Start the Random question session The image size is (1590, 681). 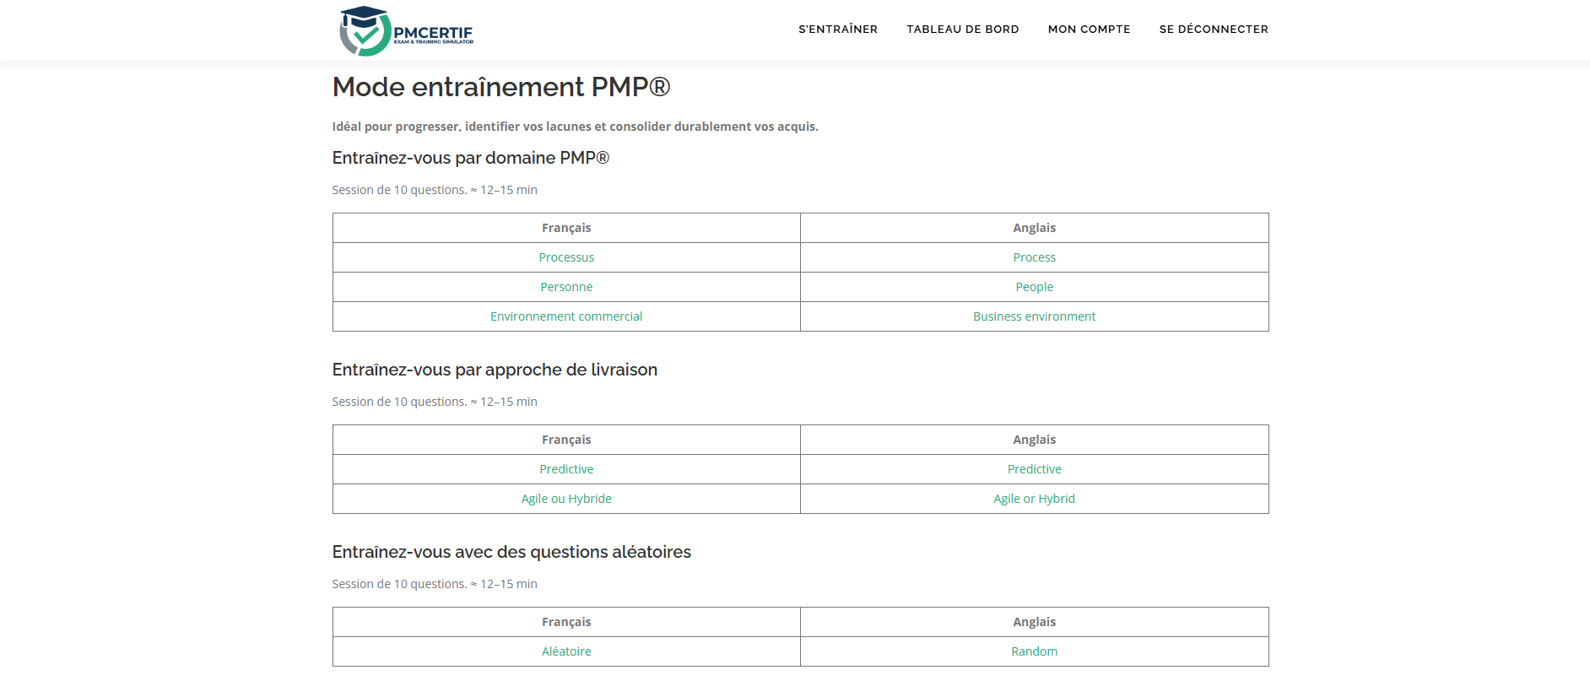tap(1034, 651)
